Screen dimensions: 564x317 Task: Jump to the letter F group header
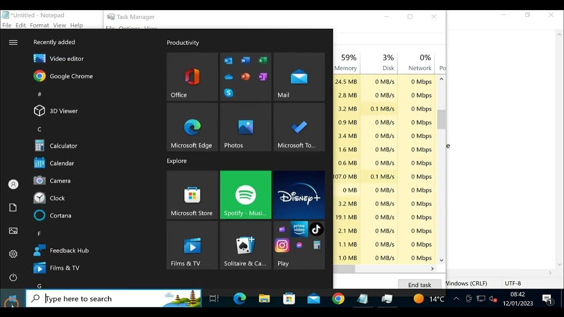click(39, 234)
